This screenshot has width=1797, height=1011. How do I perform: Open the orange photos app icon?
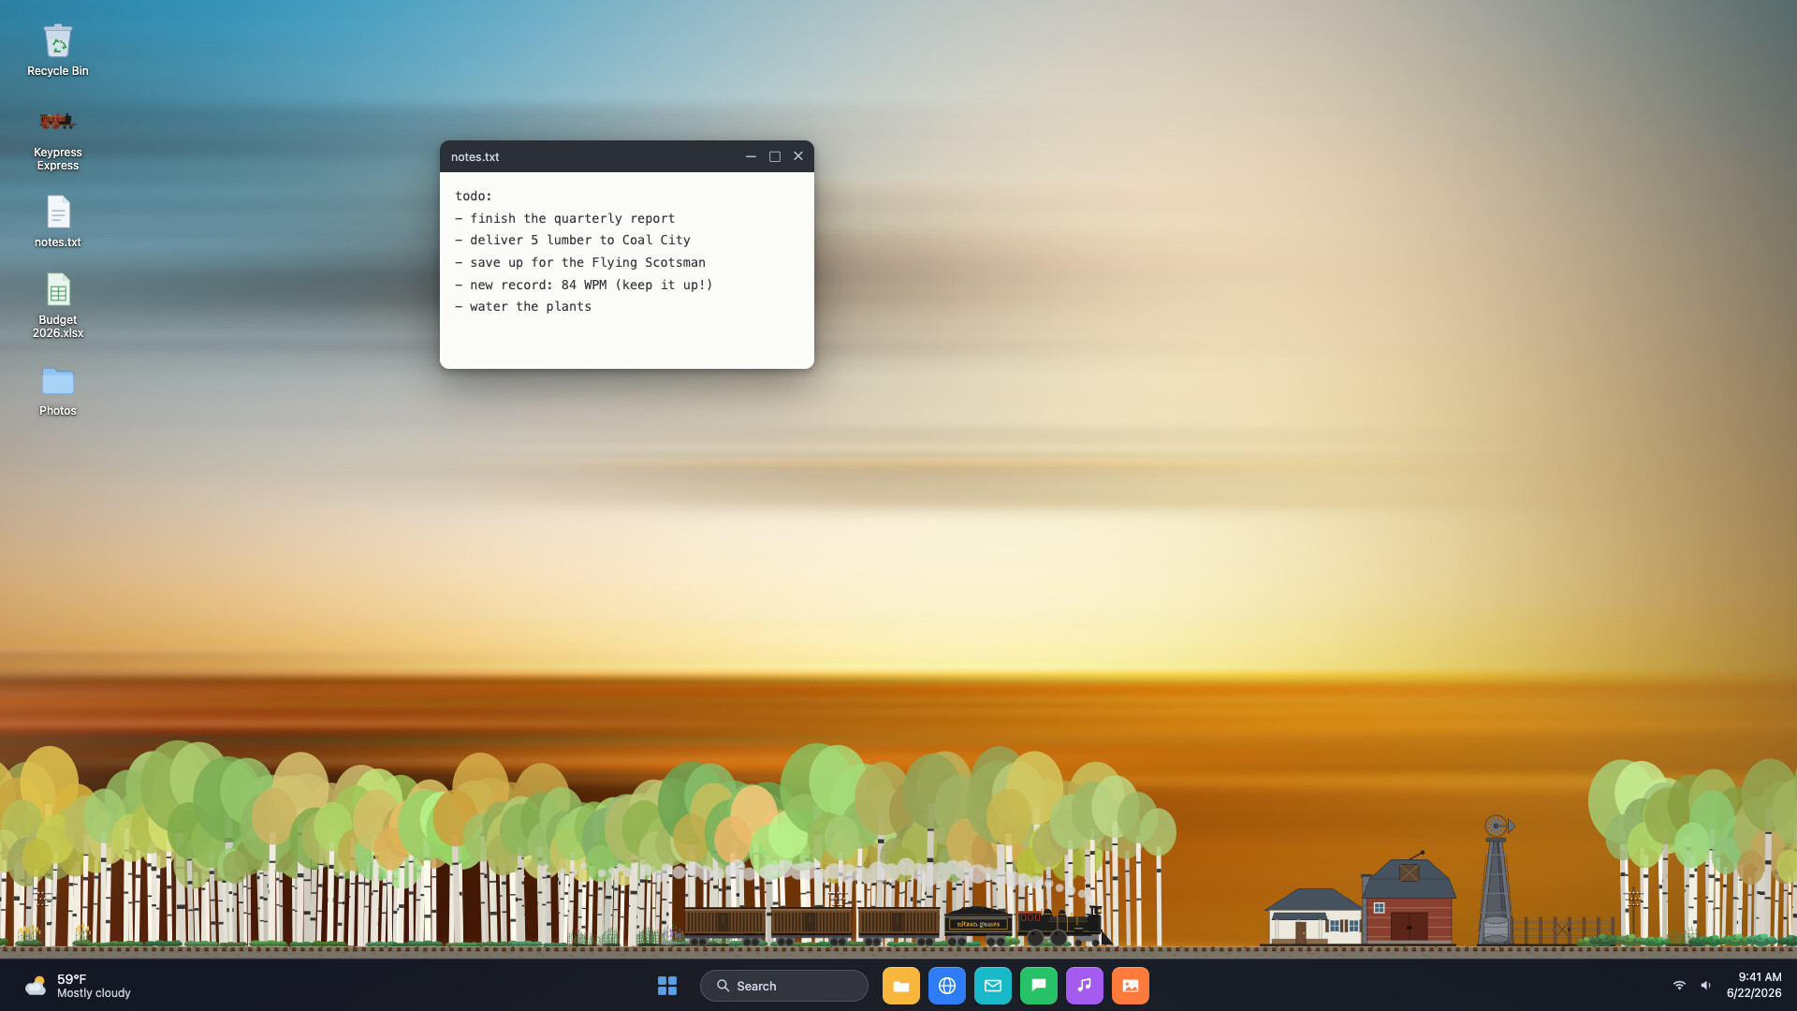tap(1131, 986)
